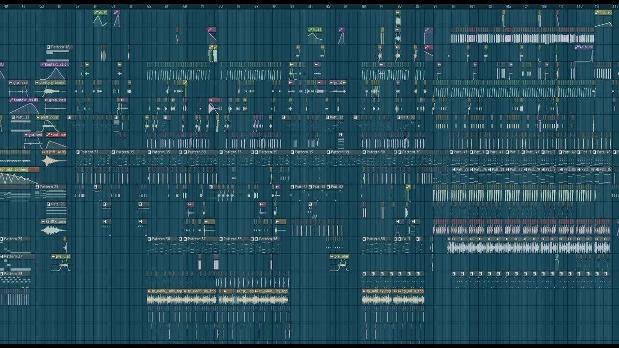Jump to bar 81 in timeline ruler
Viewport: 619px width, 348px height.
click(292, 6)
